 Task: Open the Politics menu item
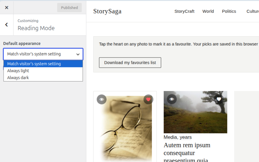click(x=229, y=11)
